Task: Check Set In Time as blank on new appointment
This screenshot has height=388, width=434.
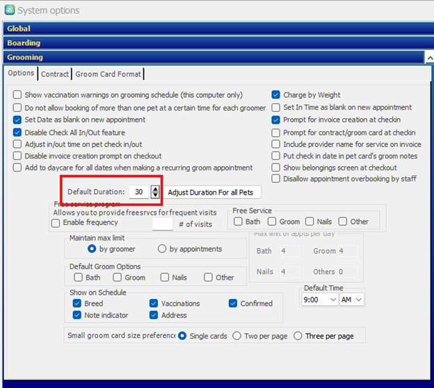Action: point(275,107)
